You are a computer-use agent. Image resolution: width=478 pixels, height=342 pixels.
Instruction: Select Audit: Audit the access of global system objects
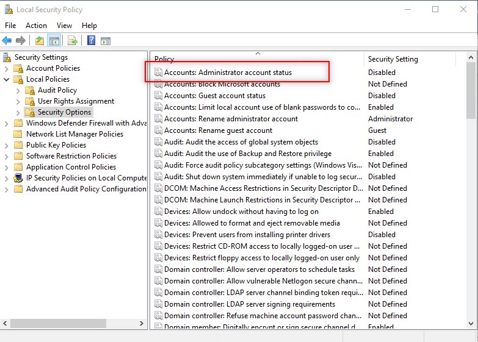point(241,142)
